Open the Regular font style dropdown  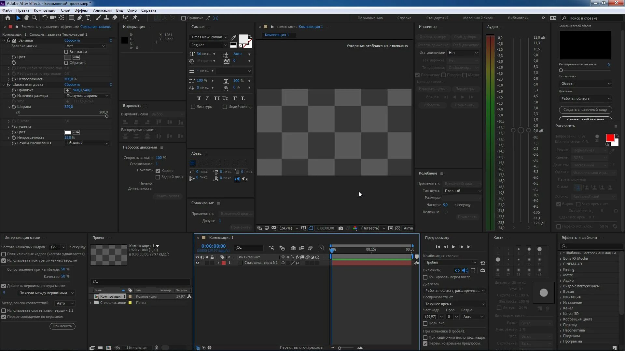(x=209, y=45)
